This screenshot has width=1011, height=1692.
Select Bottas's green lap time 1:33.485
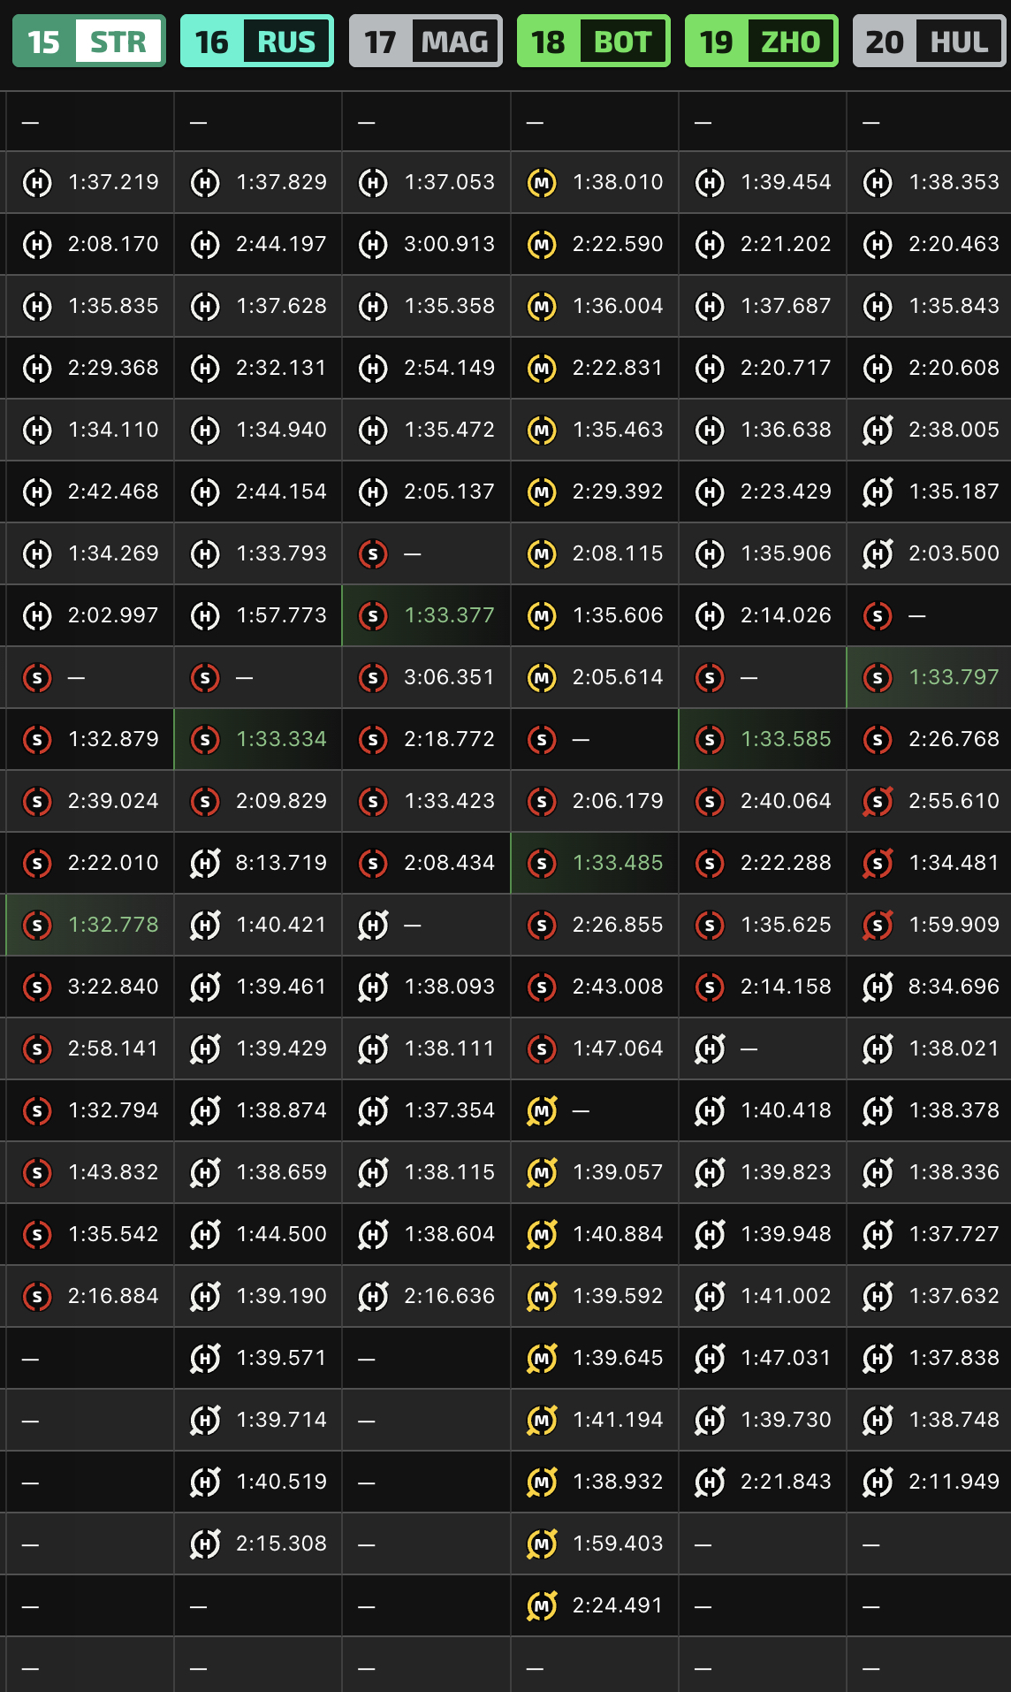click(x=618, y=863)
